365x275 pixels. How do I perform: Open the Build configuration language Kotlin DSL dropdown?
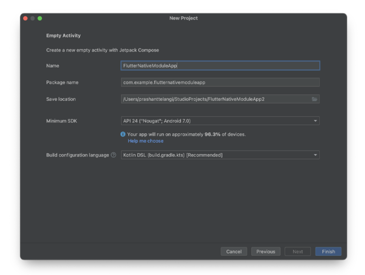(220, 155)
